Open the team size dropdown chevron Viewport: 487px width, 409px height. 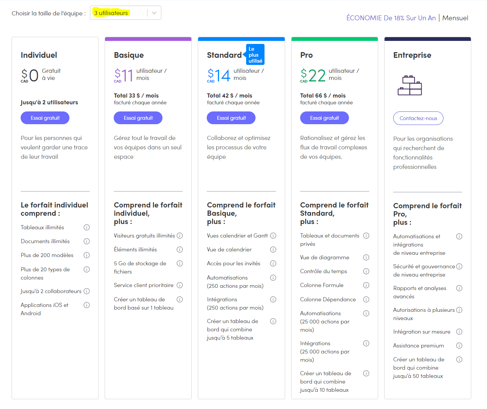154,13
